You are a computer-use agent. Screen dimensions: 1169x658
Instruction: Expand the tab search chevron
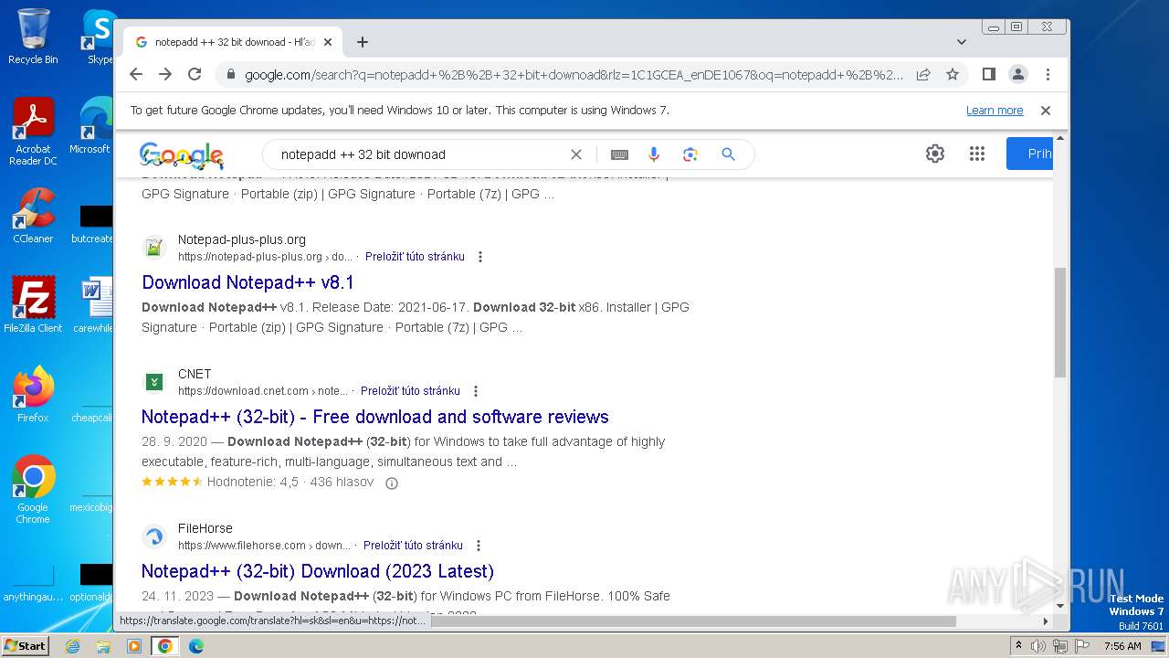pos(961,42)
